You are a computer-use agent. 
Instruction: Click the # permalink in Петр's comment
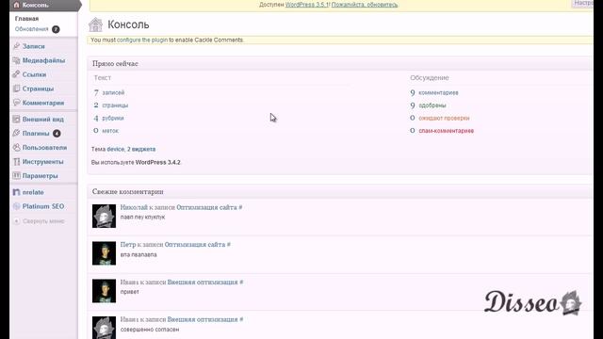[229, 245]
